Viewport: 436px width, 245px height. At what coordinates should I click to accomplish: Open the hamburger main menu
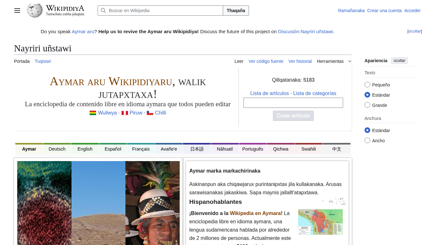(17, 11)
